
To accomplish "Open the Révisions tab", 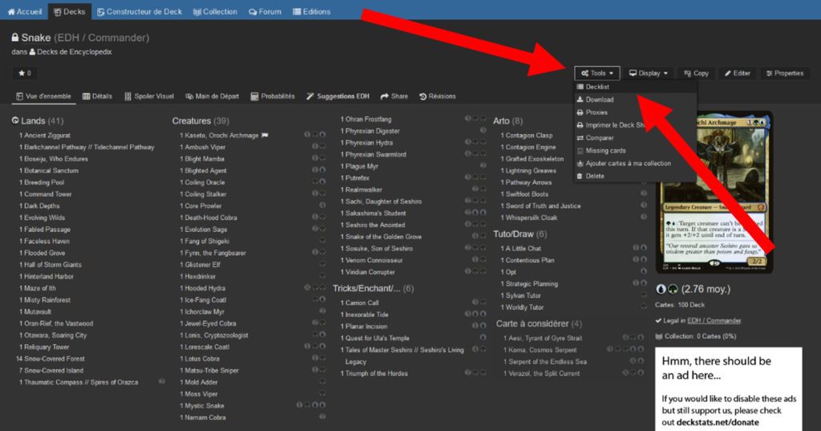I will [x=437, y=96].
